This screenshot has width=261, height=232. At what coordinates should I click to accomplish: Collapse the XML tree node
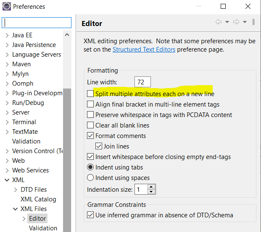tap(7, 180)
